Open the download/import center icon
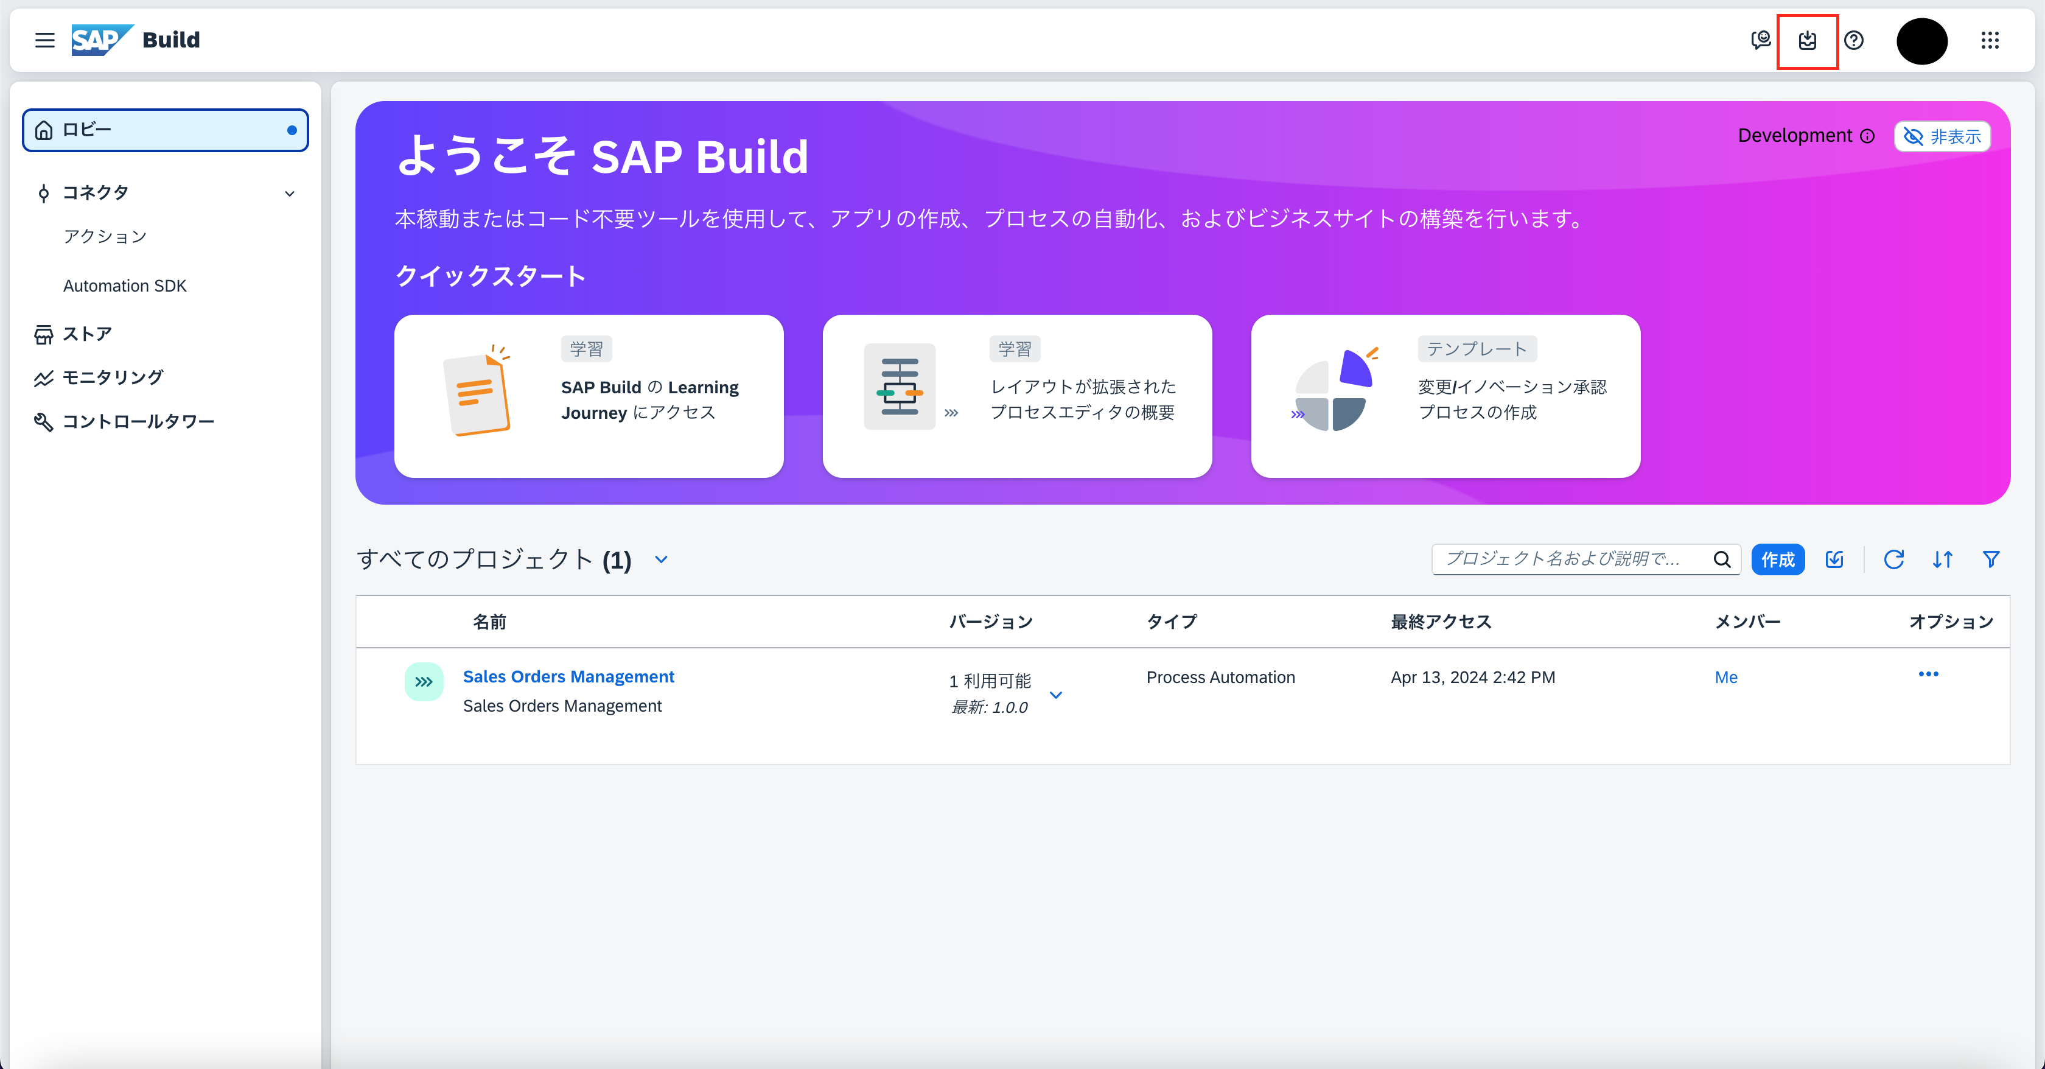2045x1069 pixels. 1808,41
